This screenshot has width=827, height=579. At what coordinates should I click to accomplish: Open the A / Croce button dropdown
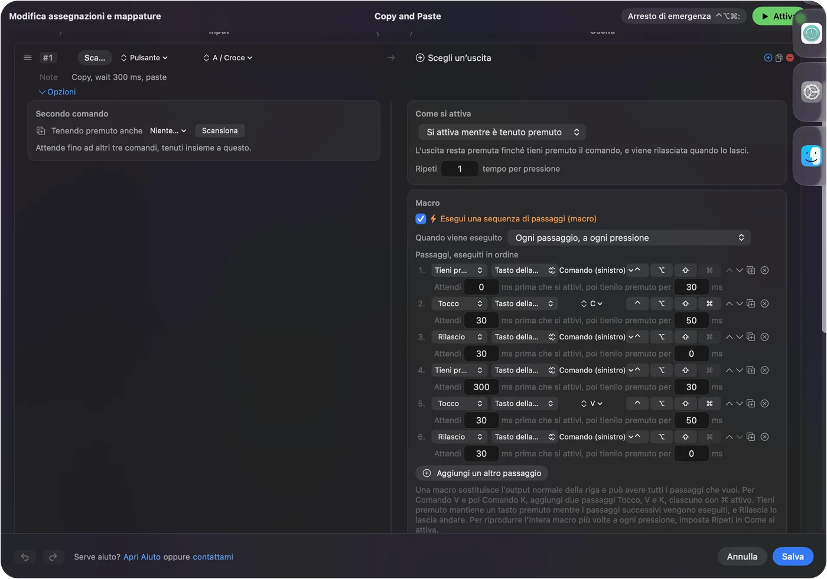(228, 58)
